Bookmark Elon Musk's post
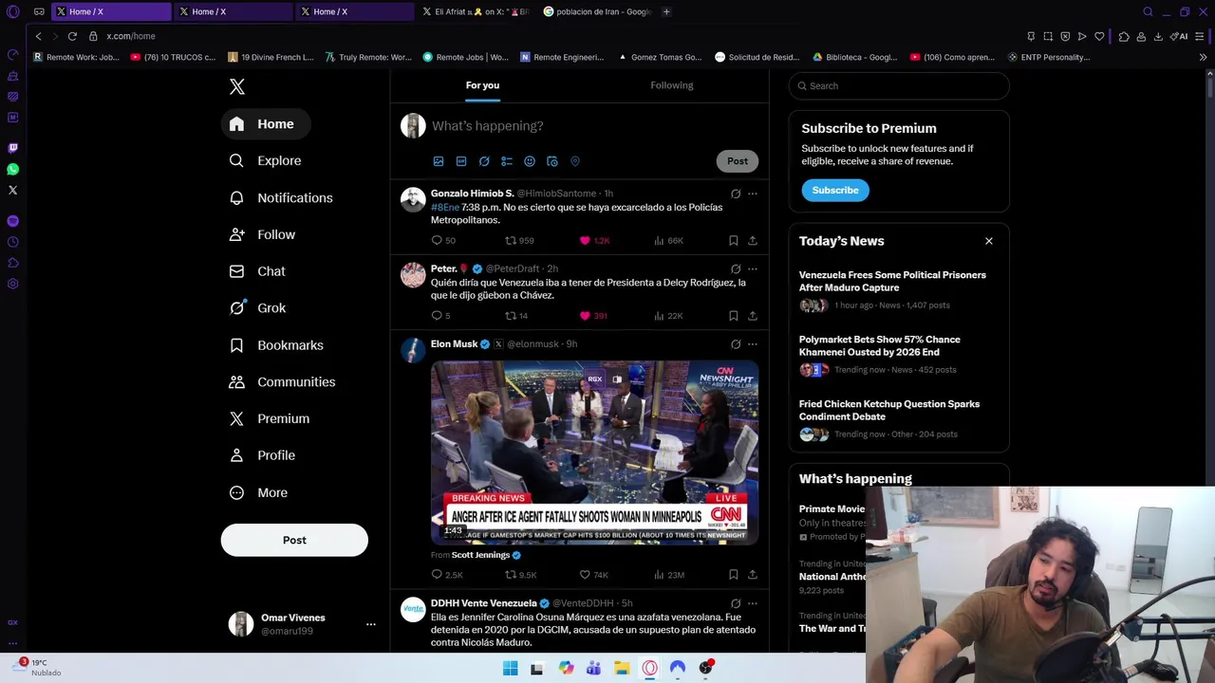1215x683 pixels. pos(733,575)
